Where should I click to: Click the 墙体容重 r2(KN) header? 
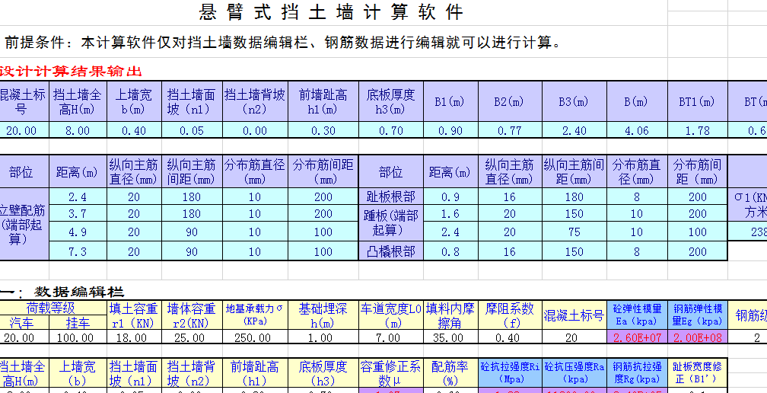click(x=192, y=315)
